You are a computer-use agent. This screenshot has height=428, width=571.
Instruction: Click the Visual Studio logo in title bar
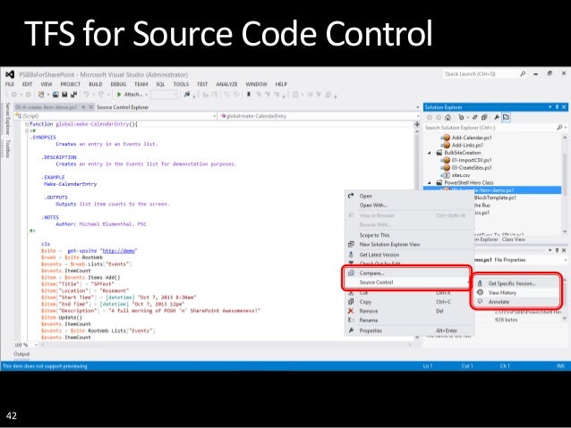pyautogui.click(x=10, y=74)
